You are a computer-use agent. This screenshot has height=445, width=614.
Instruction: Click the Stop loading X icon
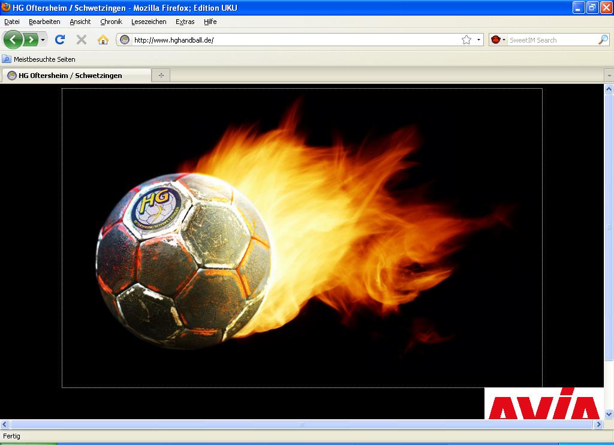tap(82, 40)
